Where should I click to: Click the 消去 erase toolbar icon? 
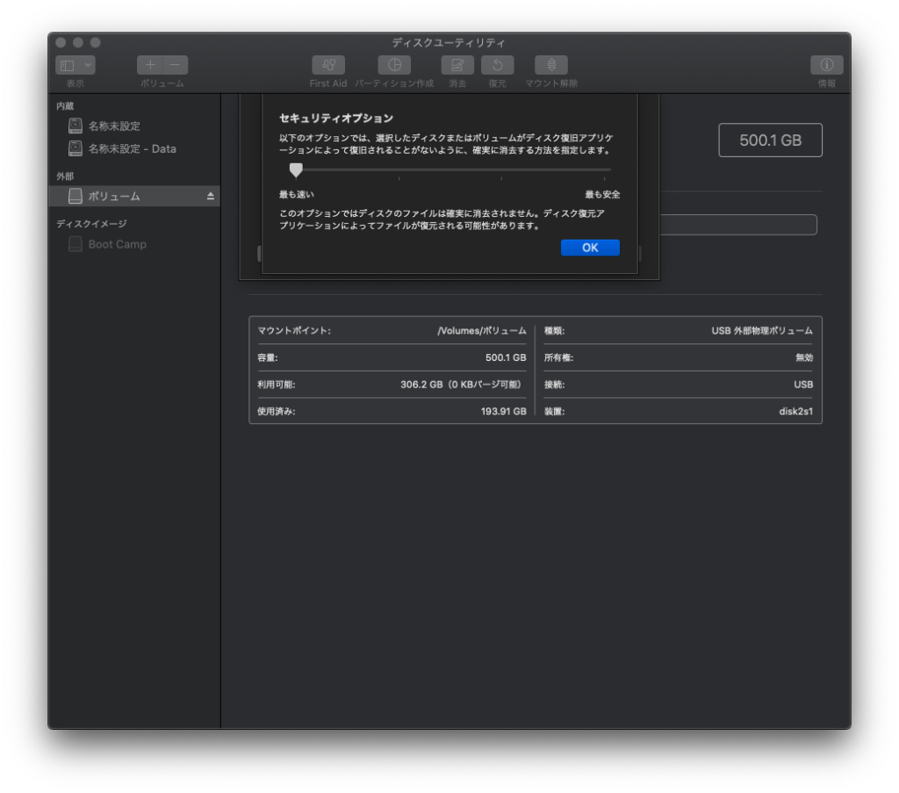click(457, 65)
